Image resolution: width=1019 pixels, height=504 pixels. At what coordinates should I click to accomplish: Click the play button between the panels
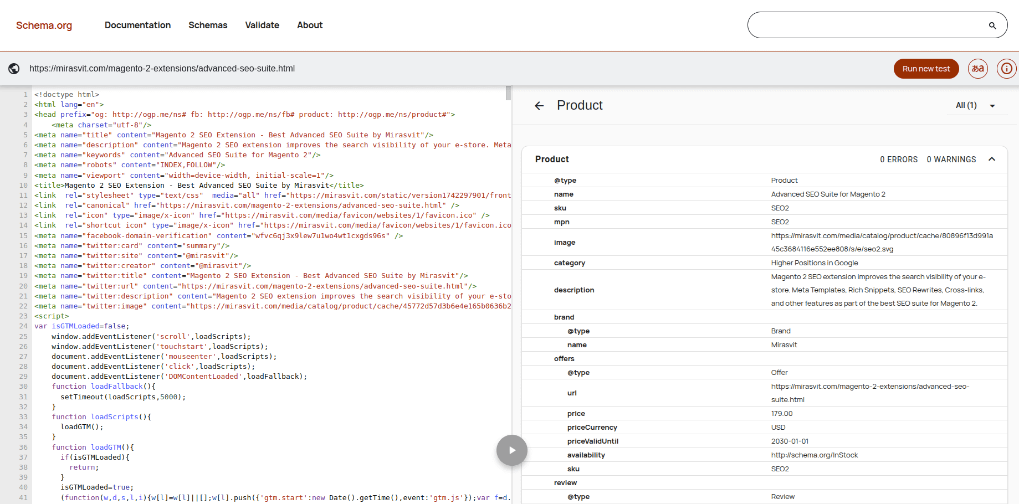click(x=511, y=450)
